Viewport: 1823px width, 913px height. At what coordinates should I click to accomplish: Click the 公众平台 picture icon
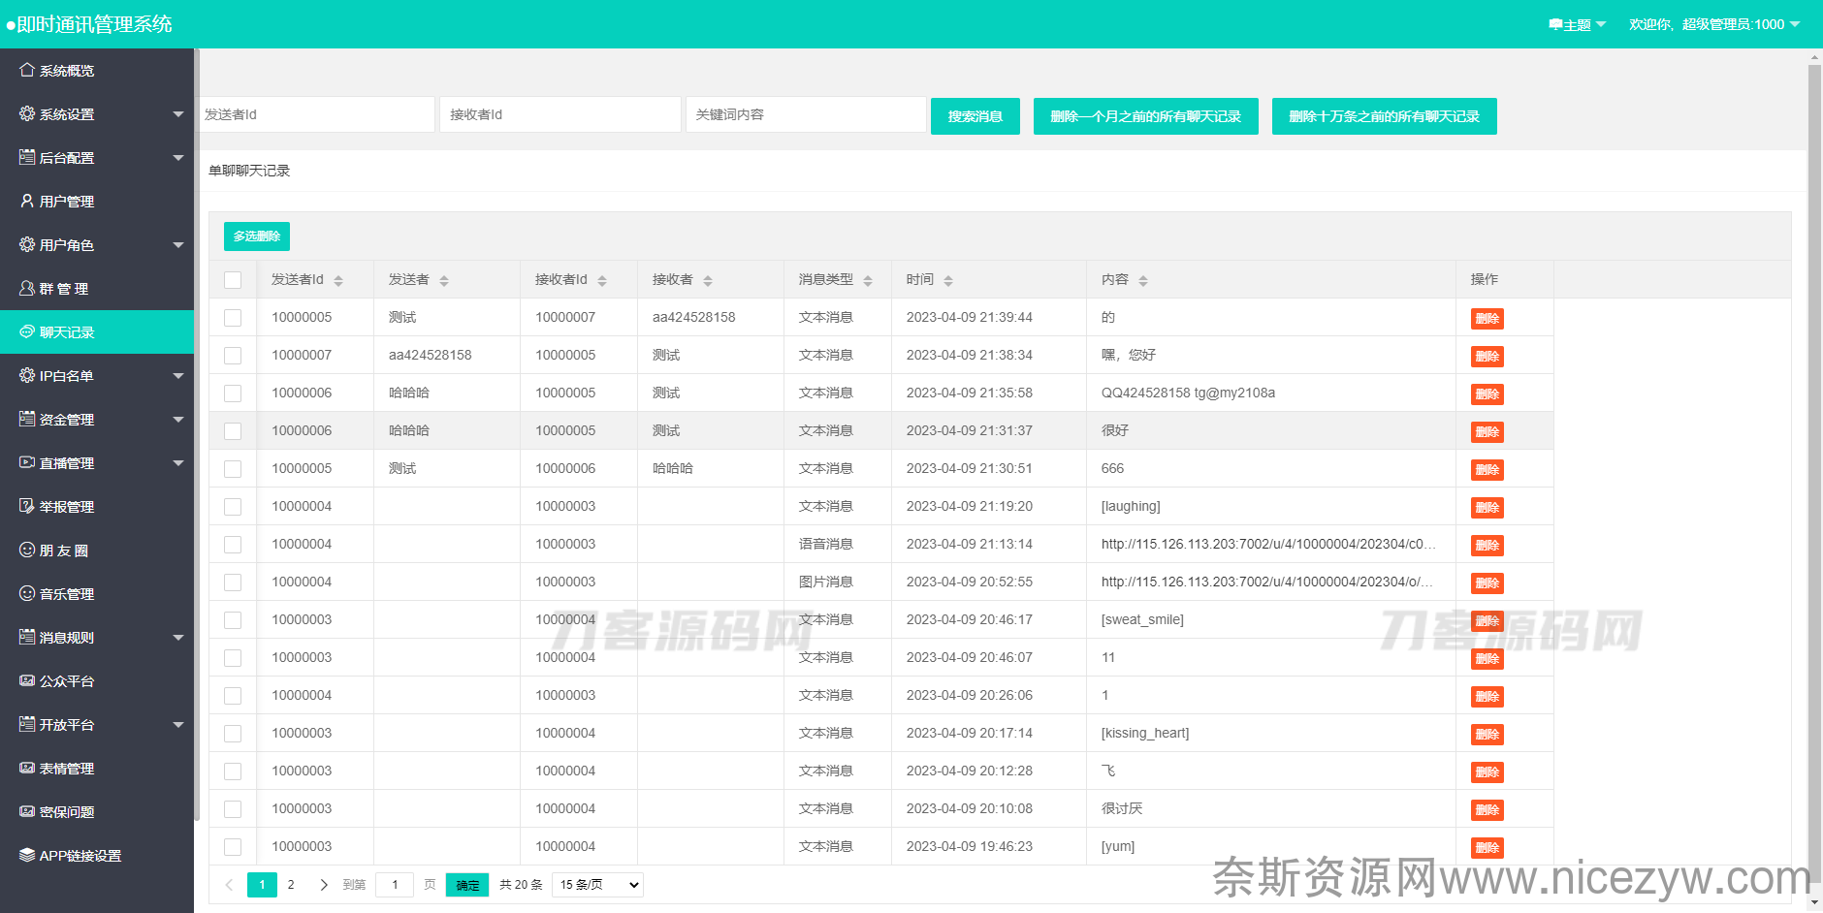click(x=27, y=680)
